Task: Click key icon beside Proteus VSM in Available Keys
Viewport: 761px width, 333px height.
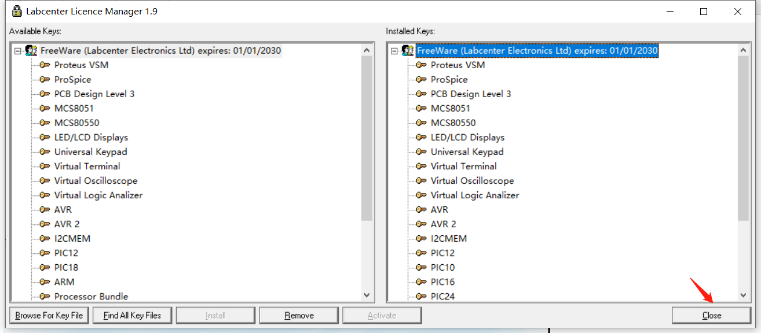Action: pos(45,65)
